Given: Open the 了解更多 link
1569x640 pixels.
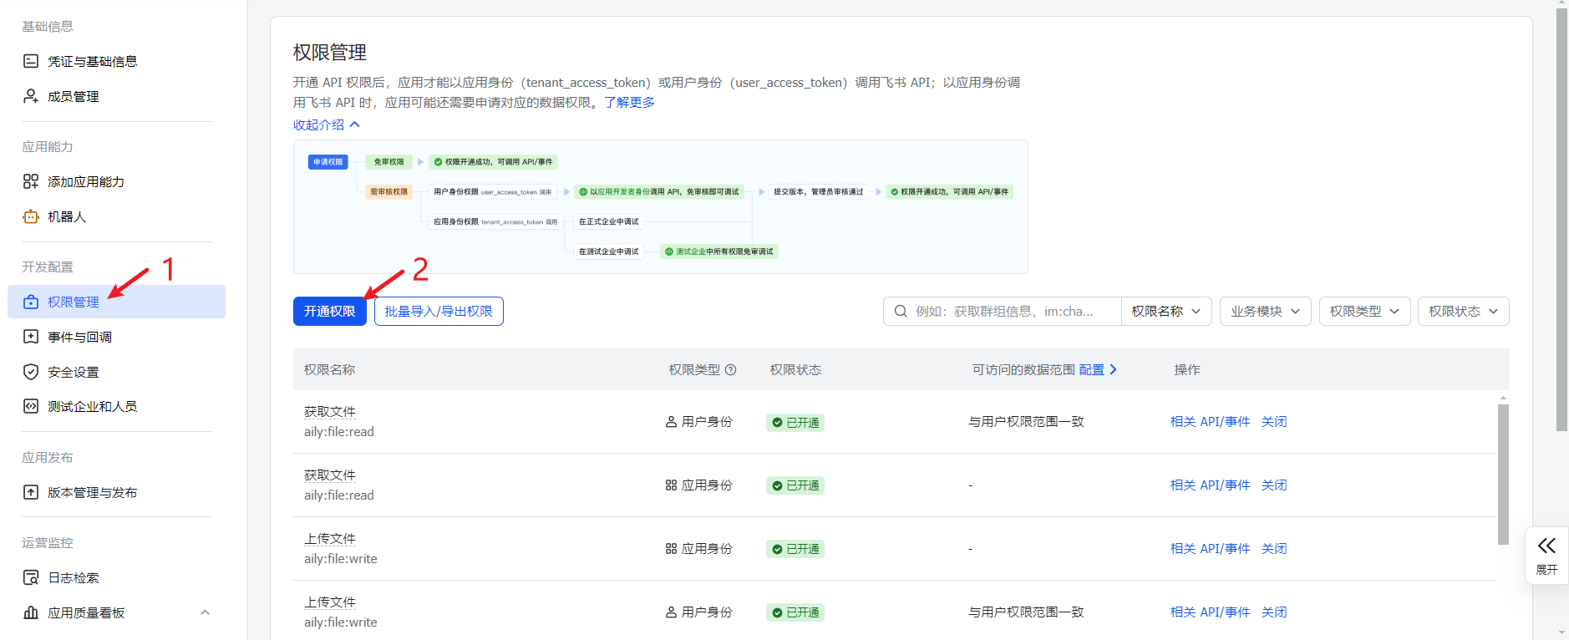Looking at the screenshot, I should tap(629, 102).
